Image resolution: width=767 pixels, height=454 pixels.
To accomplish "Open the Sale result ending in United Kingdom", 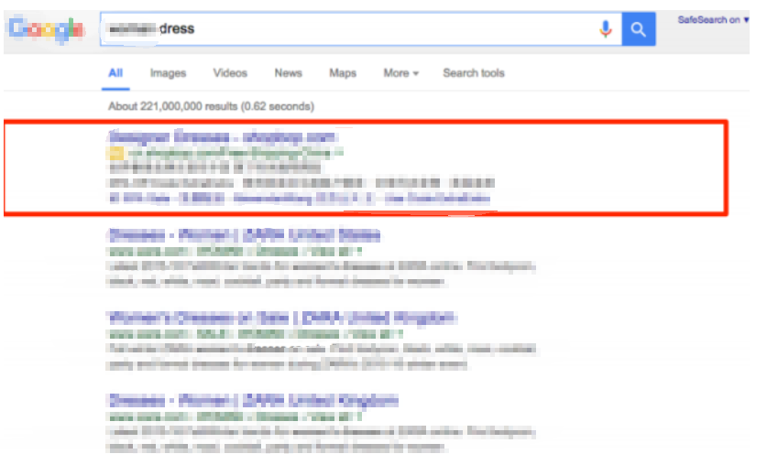I will click(x=281, y=319).
